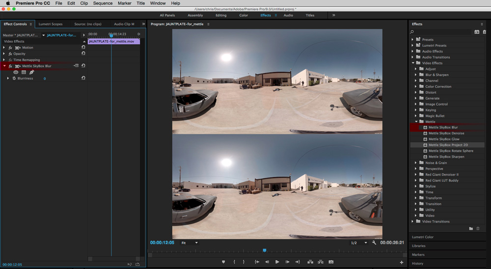Click the Export icon in Effect Controls
Screen dimensions: 491x269
[x=137, y=264]
